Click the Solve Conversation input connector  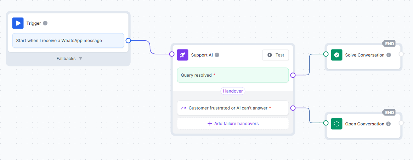click(326, 54)
